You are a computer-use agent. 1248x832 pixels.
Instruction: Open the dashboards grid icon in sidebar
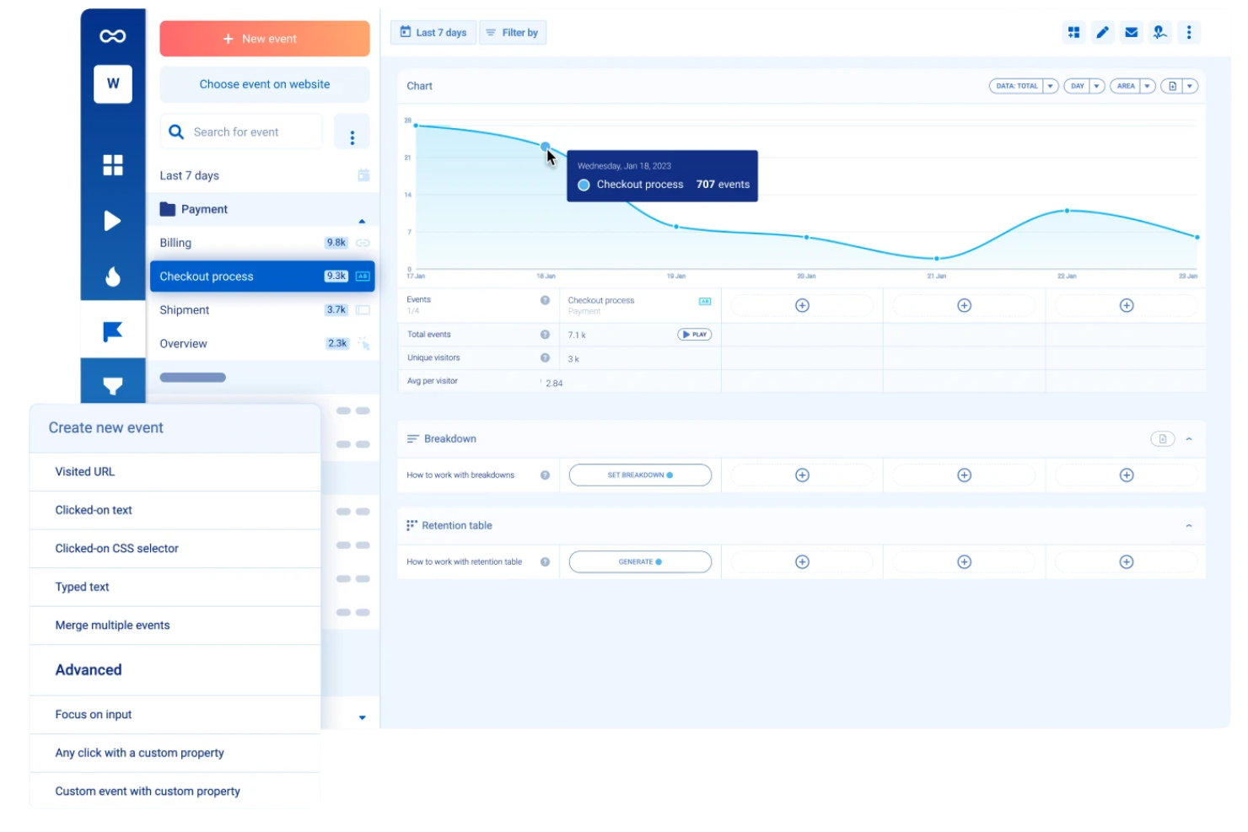(x=113, y=166)
